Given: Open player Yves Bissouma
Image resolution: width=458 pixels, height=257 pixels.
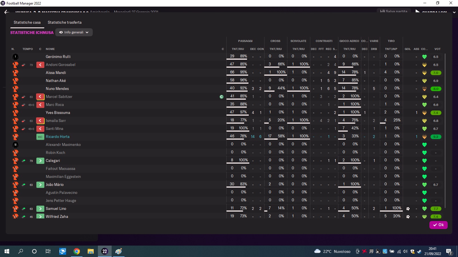Looking at the screenshot, I should pyautogui.click(x=58, y=113).
